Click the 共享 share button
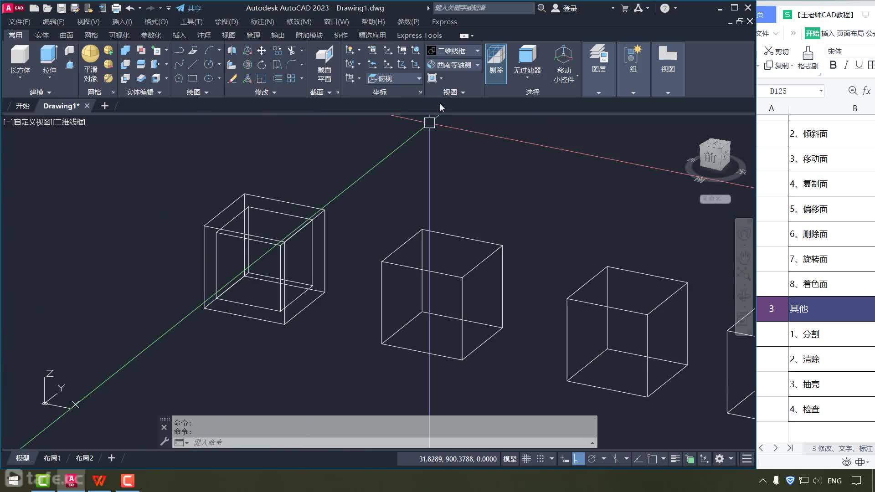Viewport: 875px width, 492px height. 189,8
